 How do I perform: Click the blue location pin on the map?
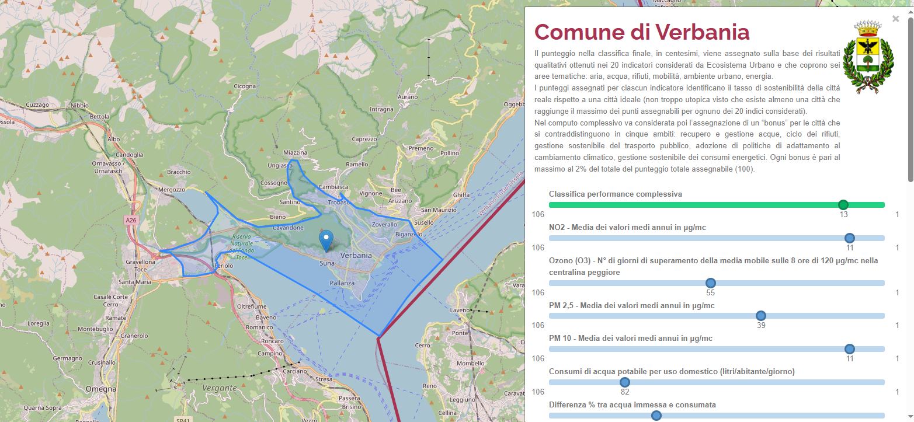[326, 240]
